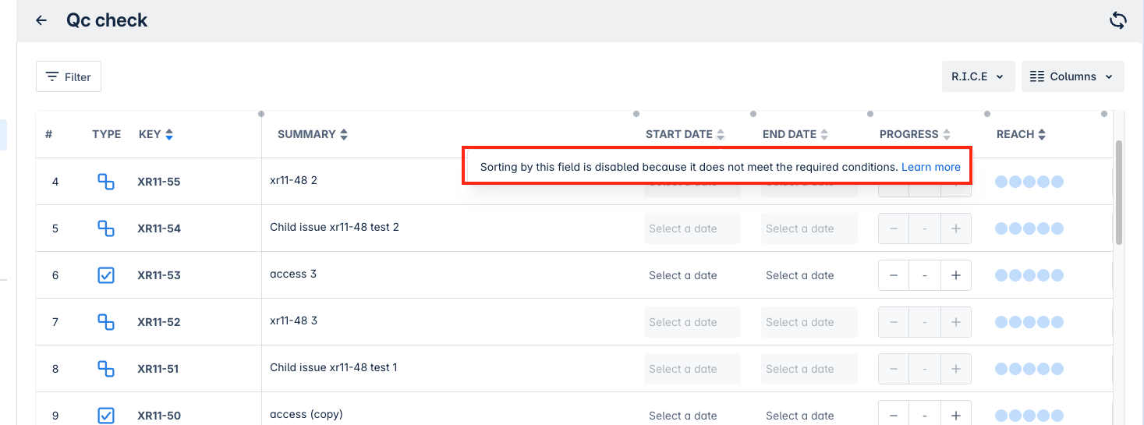Decrease progress for XR11-53 with minus

894,275
